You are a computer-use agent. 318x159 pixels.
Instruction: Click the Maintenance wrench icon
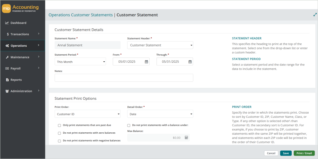click(7, 57)
